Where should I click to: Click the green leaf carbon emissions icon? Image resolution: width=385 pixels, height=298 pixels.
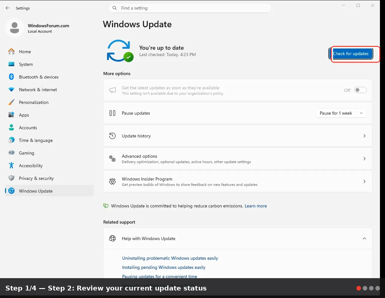coord(106,206)
